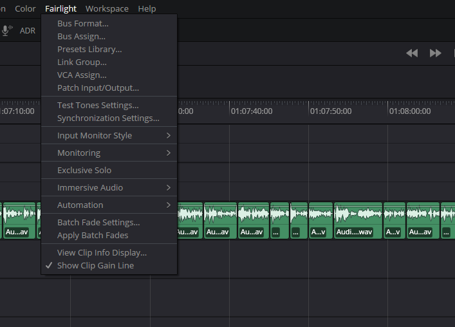Viewport: 455px width, 327px height.
Task: Click timeline ruler at 01:08:00:00
Action: [x=410, y=111]
